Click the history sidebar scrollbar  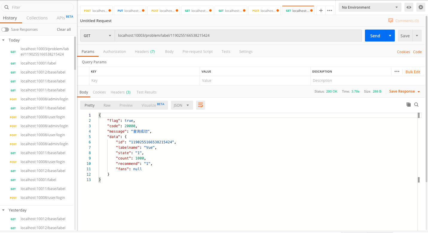pyautogui.click(x=75, y=53)
